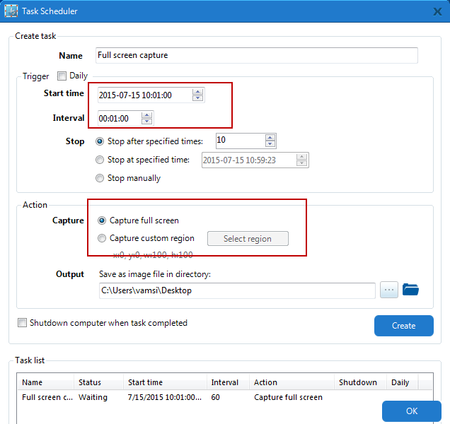Click the '7/15/2015 10:01:00...' cell
Screen dimensions: 450x424
(165, 397)
